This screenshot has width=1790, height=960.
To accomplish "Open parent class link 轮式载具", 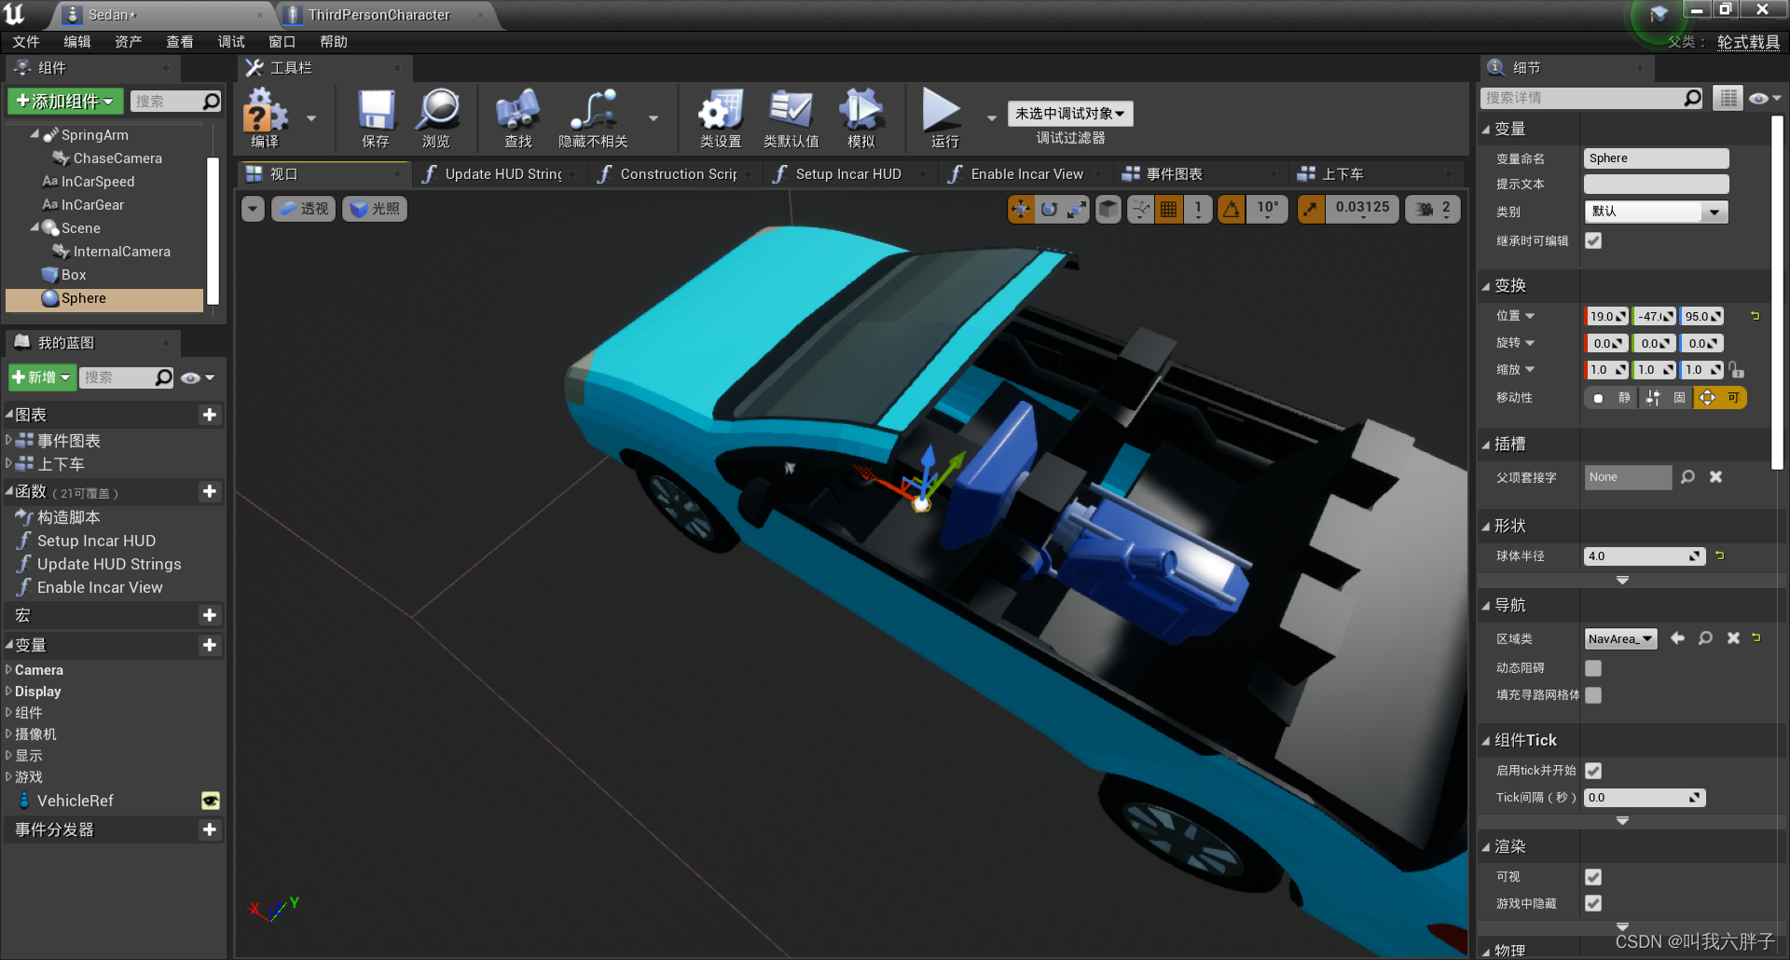I will 1748,43.
